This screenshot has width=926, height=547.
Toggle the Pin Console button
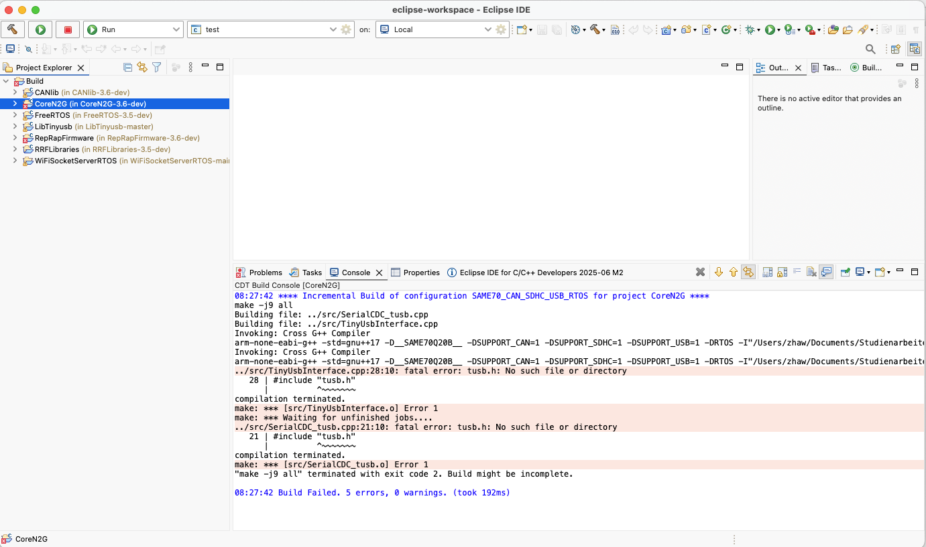click(845, 272)
